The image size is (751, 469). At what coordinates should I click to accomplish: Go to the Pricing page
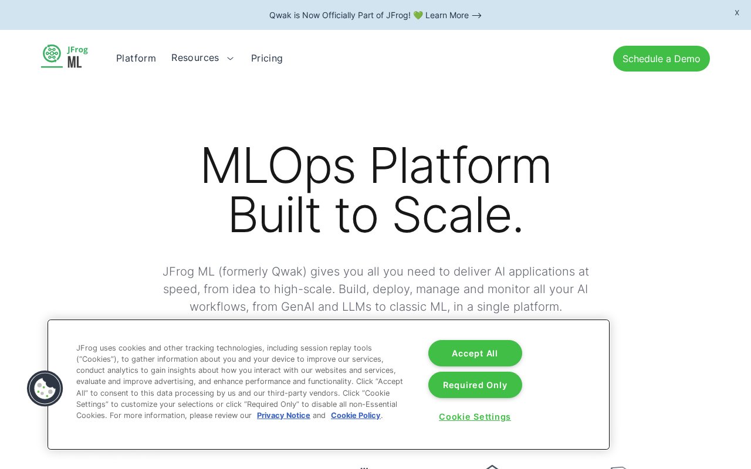click(267, 58)
